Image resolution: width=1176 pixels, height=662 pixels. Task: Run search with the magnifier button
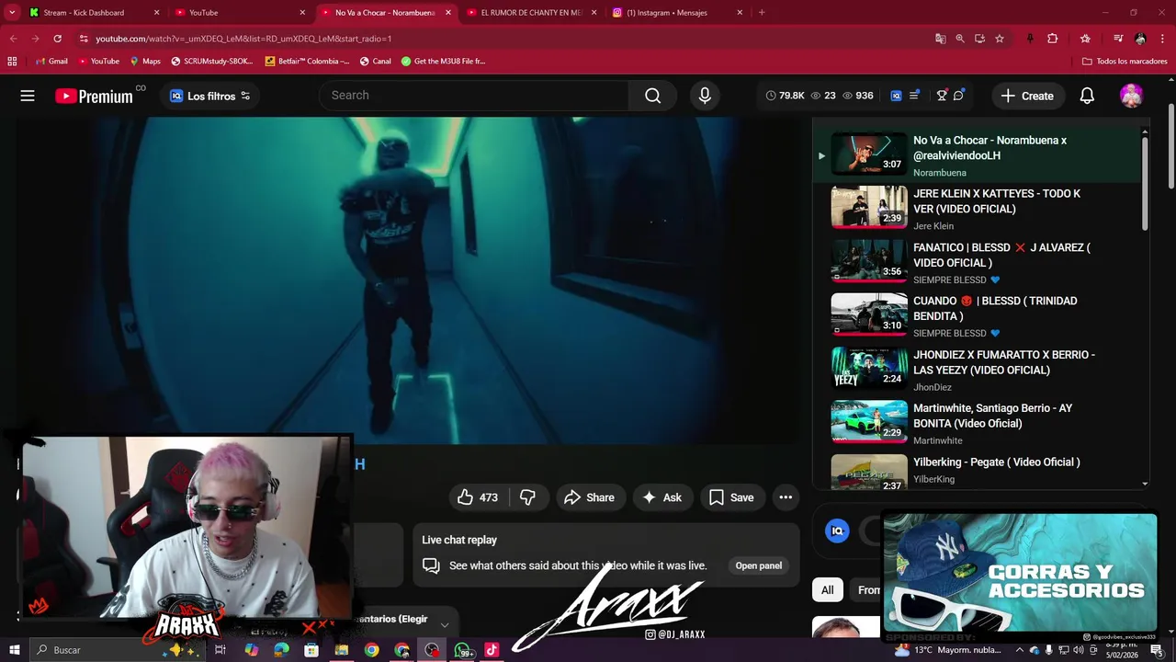point(652,96)
